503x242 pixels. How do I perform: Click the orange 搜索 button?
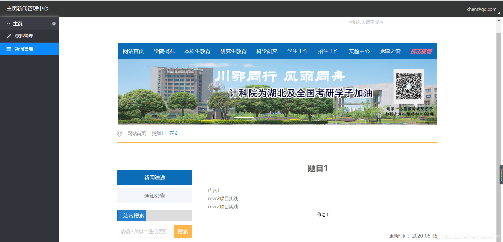[x=183, y=231]
